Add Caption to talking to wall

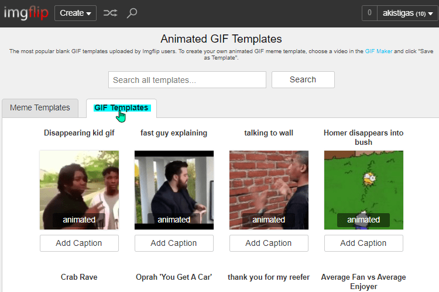[269, 243]
